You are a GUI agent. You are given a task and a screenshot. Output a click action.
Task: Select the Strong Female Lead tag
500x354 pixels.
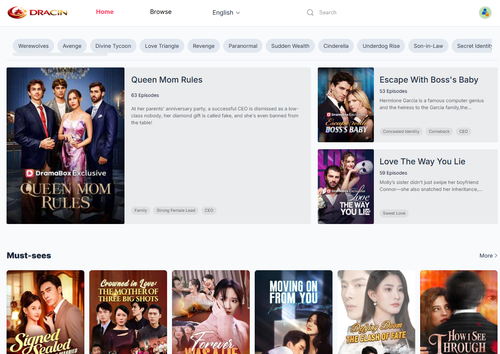tap(176, 211)
